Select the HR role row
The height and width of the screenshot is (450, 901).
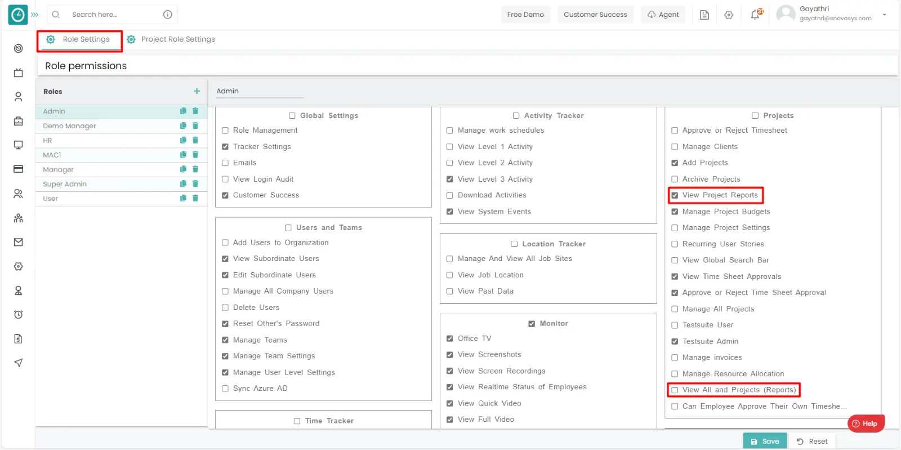click(x=121, y=140)
